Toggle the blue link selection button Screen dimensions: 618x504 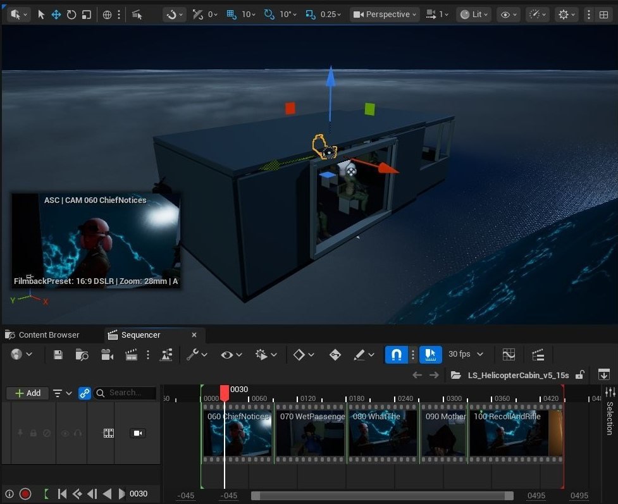point(84,393)
